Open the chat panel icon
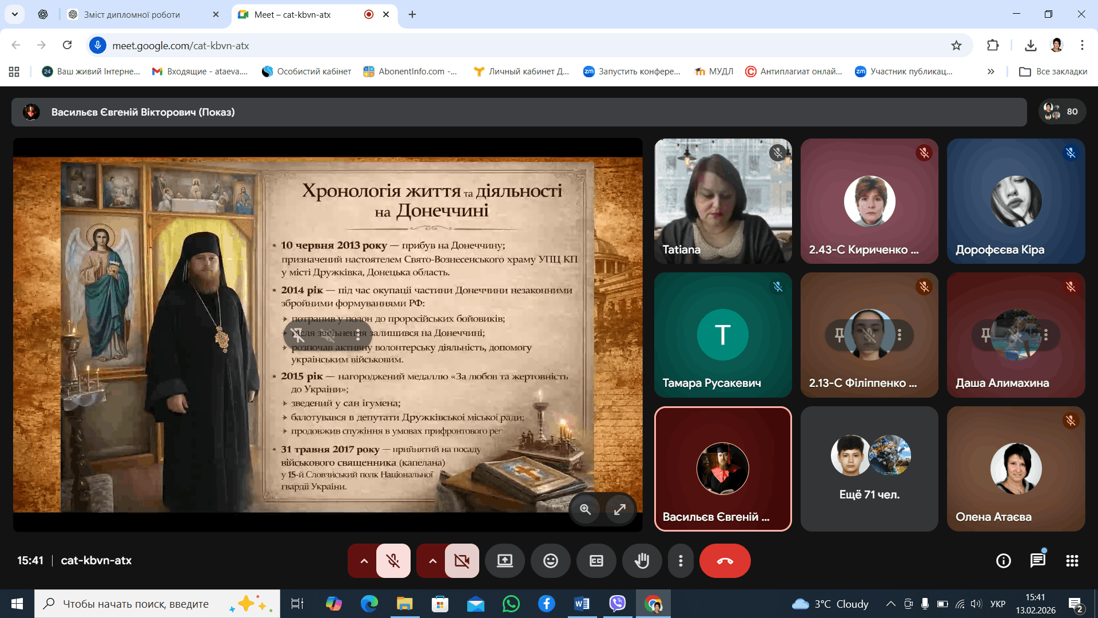The image size is (1098, 618). [1037, 561]
